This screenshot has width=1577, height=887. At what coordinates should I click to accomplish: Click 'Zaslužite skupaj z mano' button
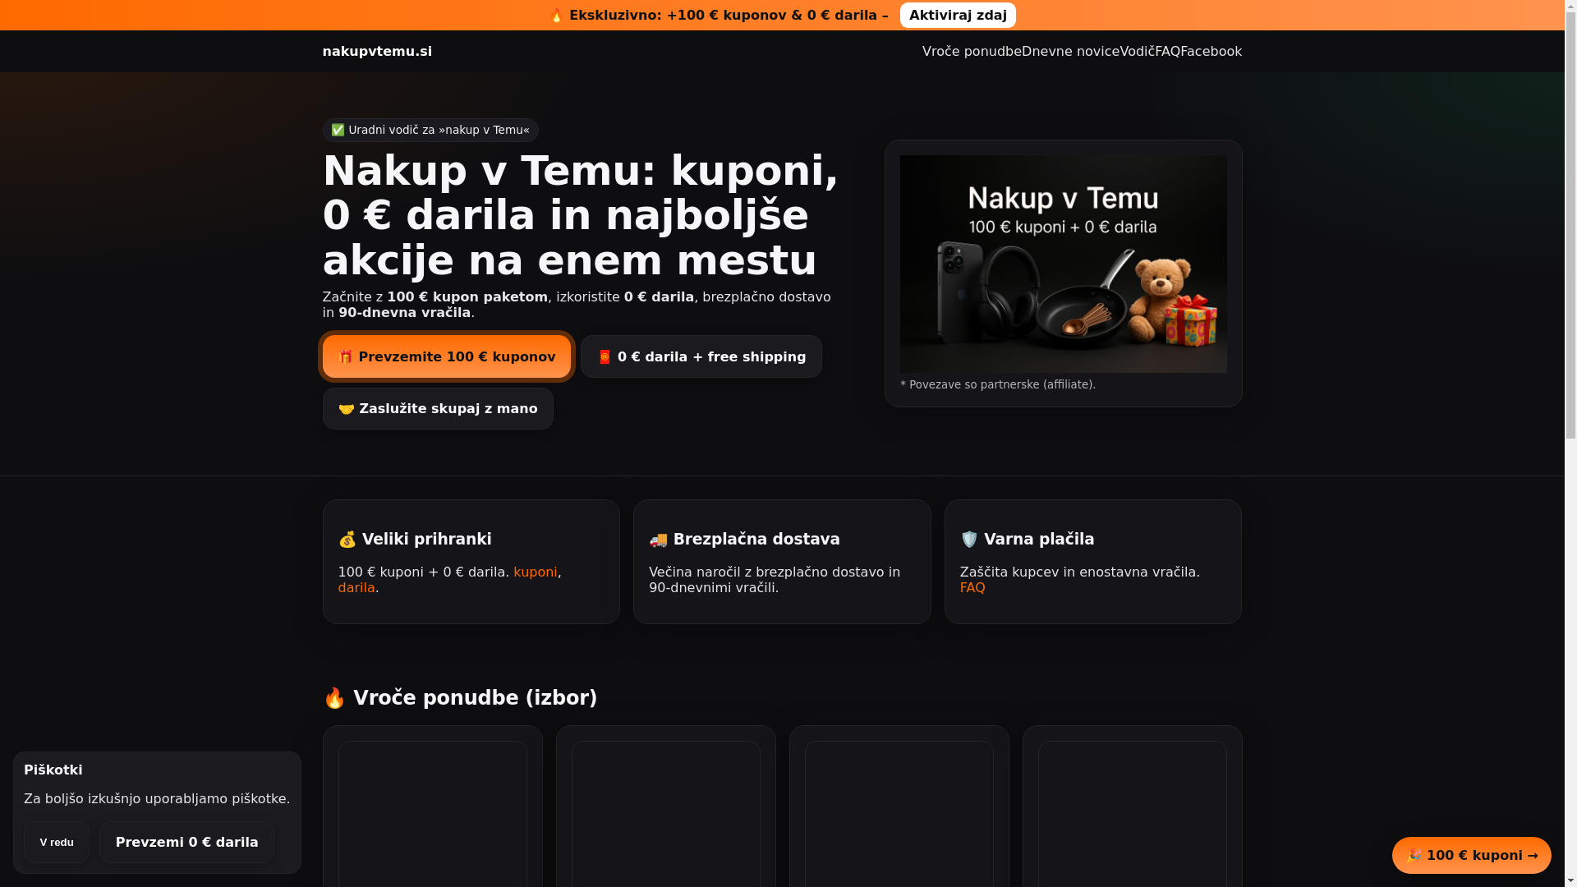point(438,408)
